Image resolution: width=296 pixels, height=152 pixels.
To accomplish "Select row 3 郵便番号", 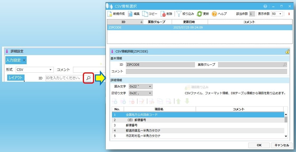I will coord(198,125).
